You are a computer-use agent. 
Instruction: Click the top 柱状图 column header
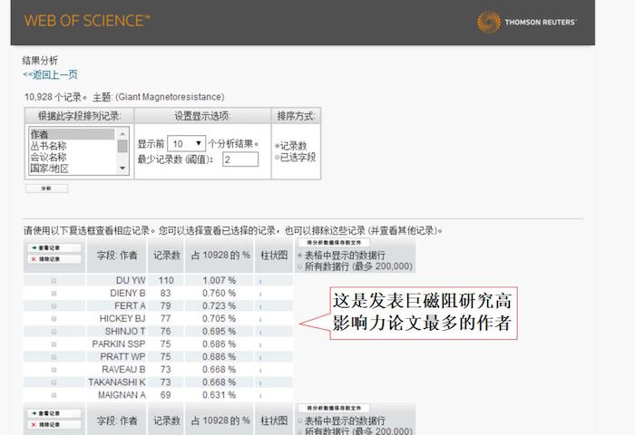274,256
